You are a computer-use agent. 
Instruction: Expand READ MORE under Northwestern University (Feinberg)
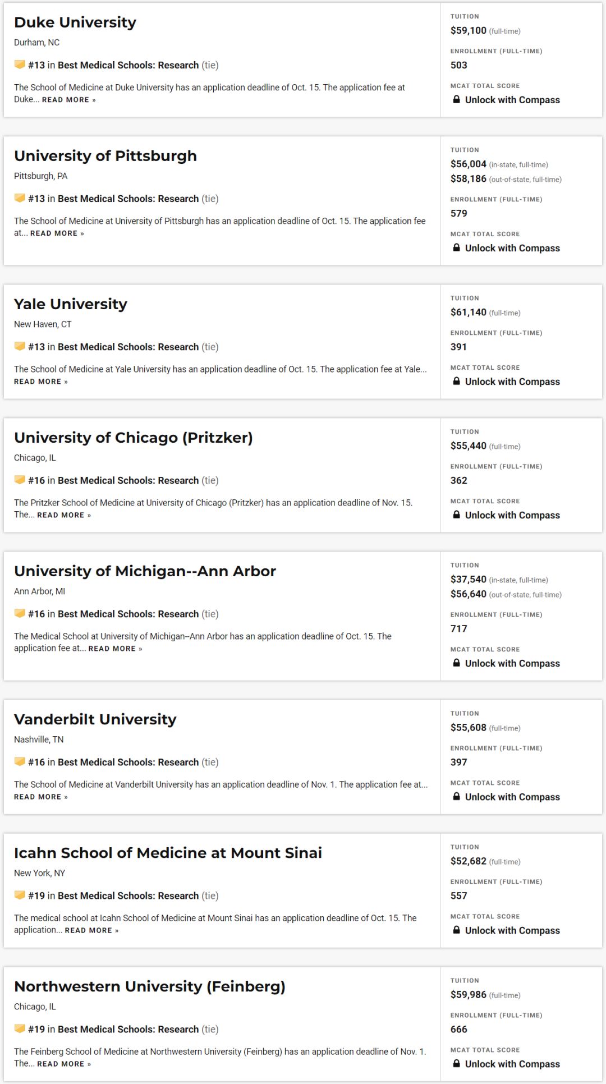[x=64, y=1064]
